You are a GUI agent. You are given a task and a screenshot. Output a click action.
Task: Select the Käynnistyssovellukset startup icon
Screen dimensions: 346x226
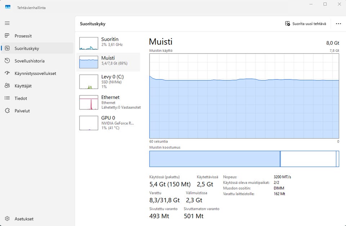point(7,73)
